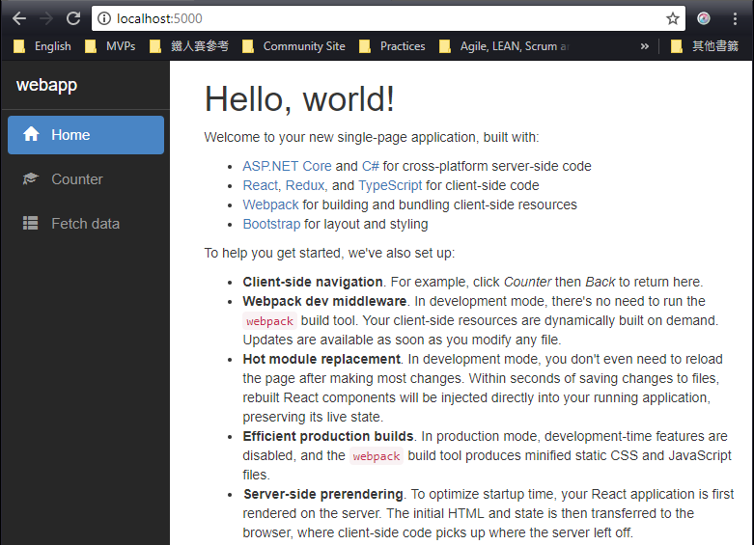Follow the TypeScript link
Viewport: 754px width, 545px height.
pos(390,185)
